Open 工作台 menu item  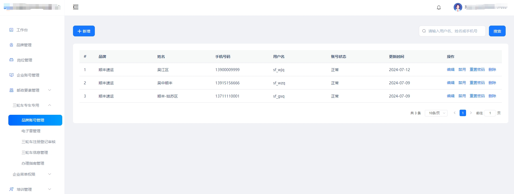22,30
